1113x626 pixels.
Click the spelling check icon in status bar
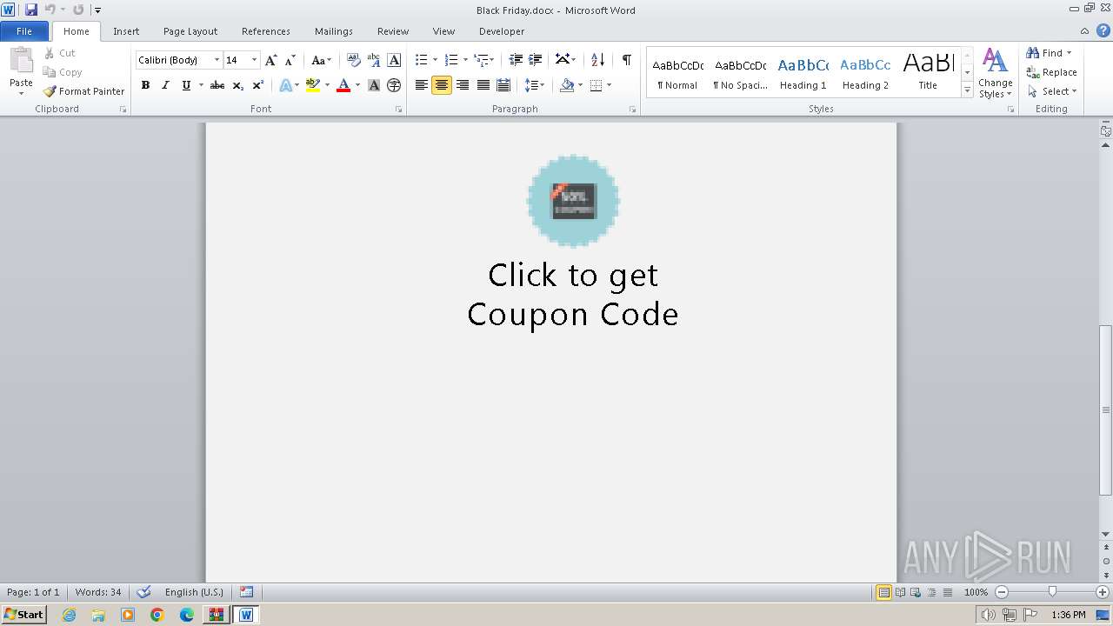tap(143, 592)
